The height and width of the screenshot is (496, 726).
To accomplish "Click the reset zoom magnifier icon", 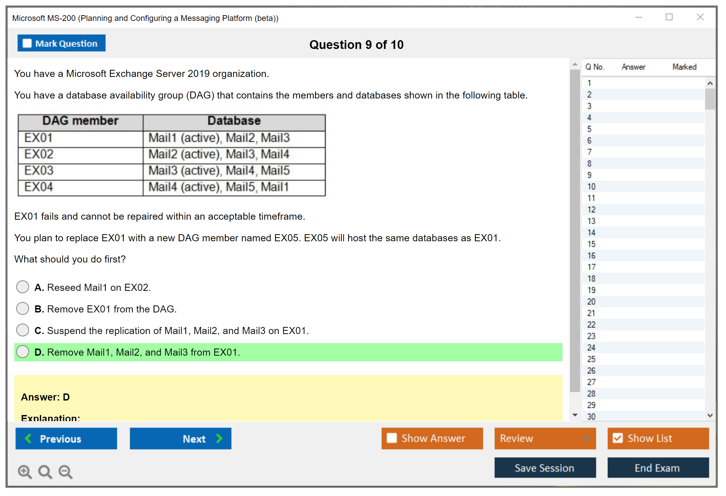I will (45, 471).
